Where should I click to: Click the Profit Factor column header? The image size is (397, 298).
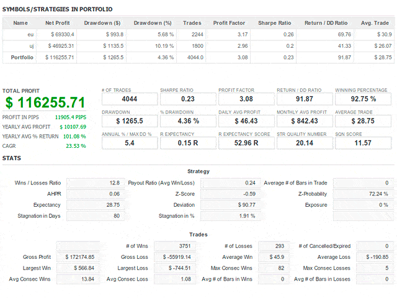pos(229,23)
